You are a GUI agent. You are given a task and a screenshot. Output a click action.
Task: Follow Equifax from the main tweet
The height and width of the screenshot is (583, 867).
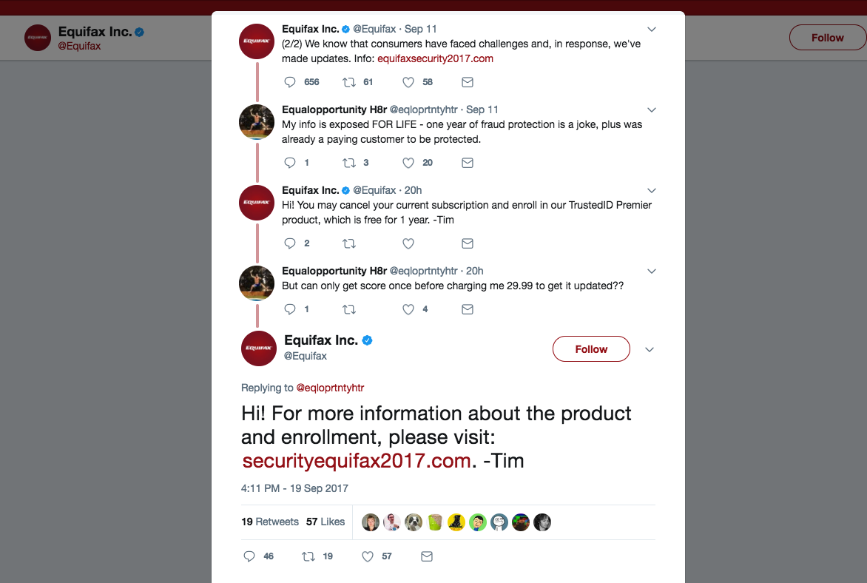point(591,349)
